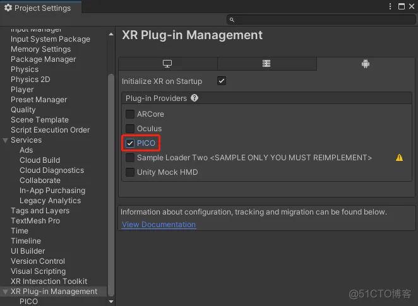
Task: Open Package Manager settings
Action: [x=43, y=59]
